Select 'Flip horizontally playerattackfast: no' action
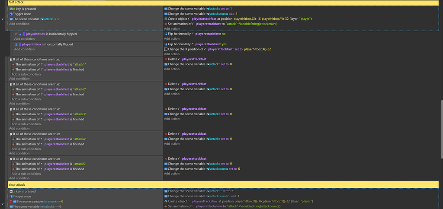 pos(195,34)
